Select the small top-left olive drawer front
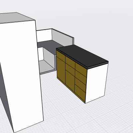Viewport: 133px width, 133px height. pos(61,56)
